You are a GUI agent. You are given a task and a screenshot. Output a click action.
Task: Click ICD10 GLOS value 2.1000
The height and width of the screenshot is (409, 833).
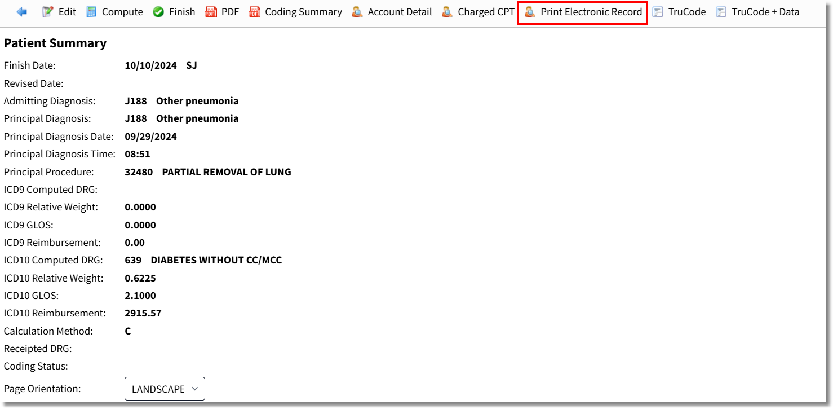[140, 296]
